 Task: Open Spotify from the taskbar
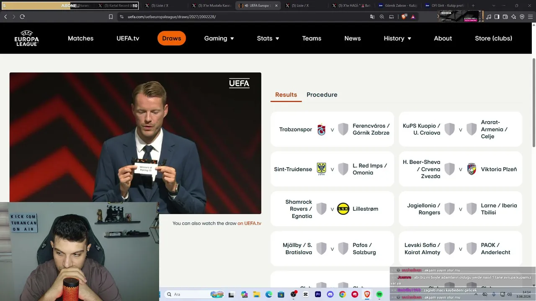(379, 294)
